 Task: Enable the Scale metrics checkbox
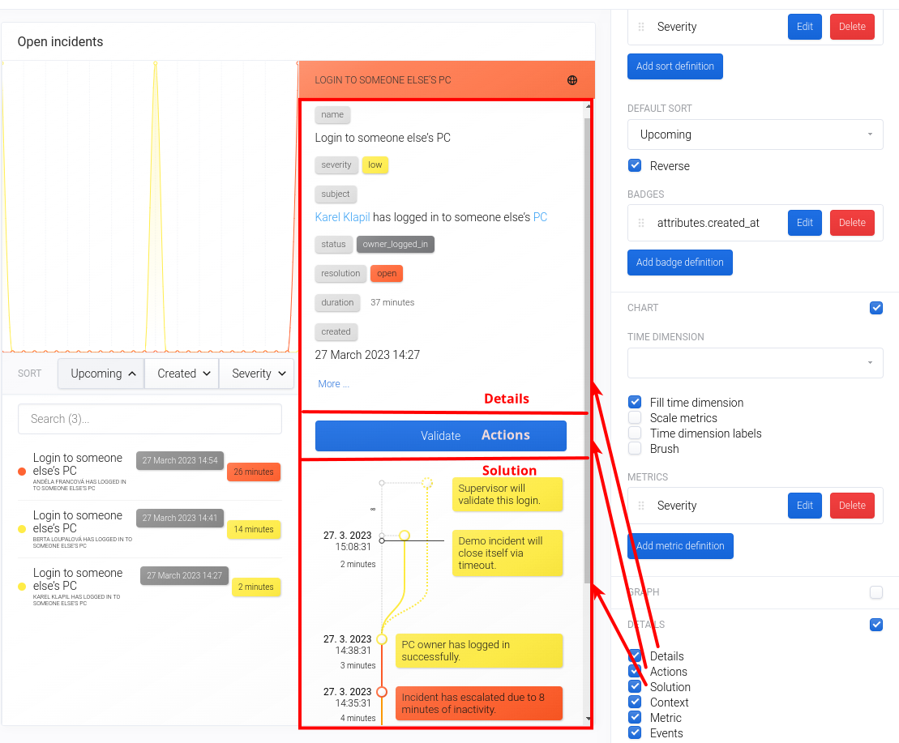point(635,418)
